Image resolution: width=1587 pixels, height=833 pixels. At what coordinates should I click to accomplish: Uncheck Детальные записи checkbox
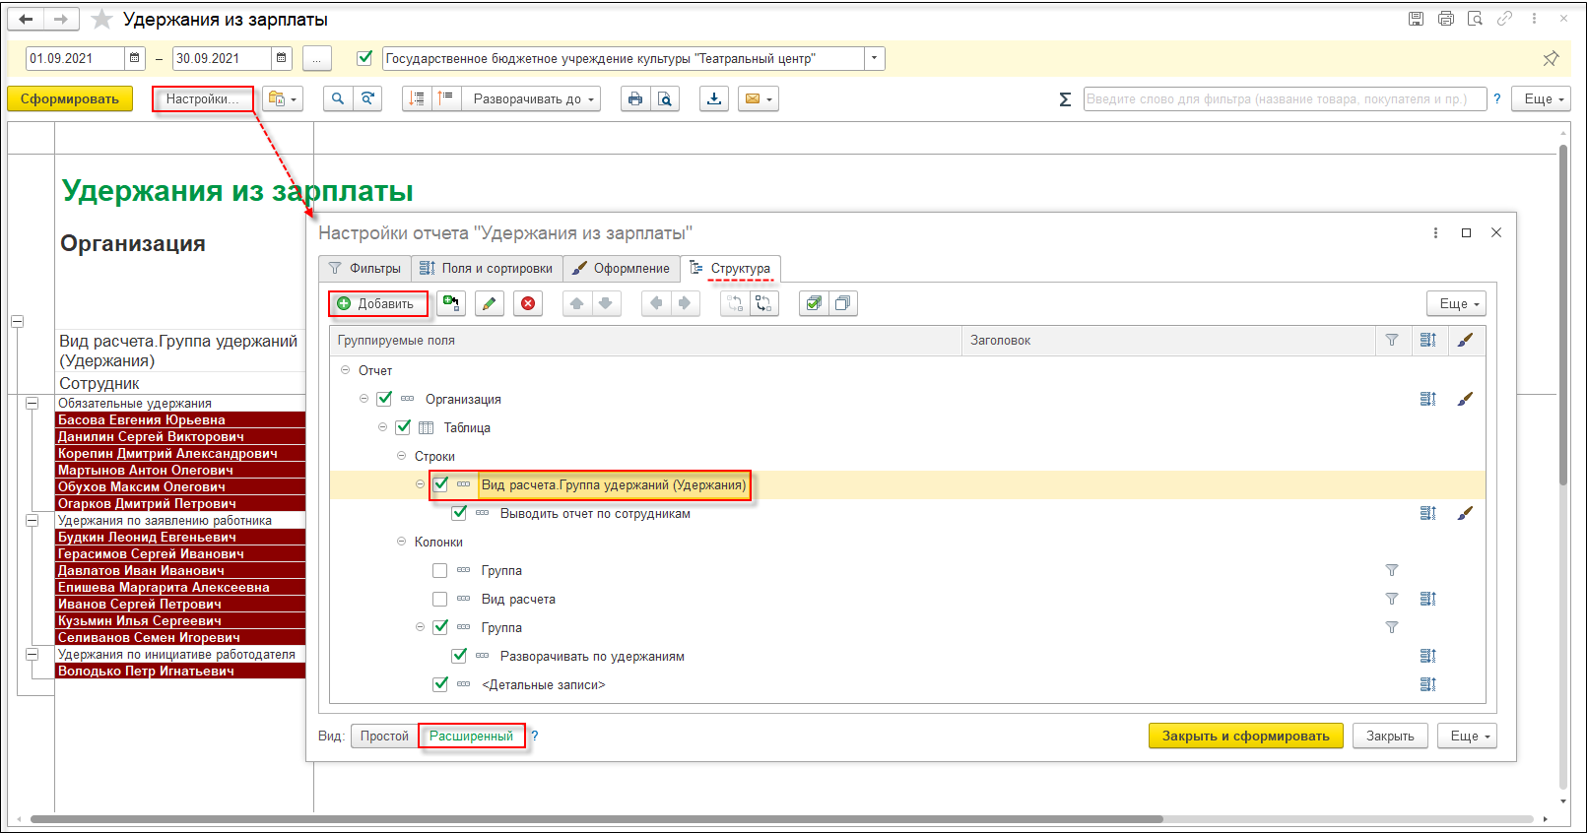pos(440,684)
